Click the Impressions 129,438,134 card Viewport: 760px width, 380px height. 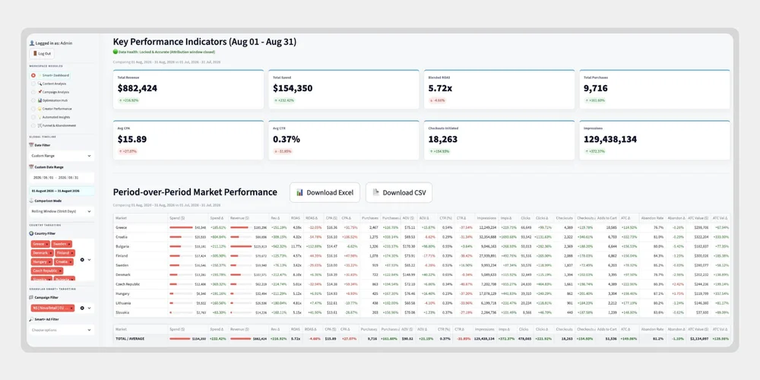[655, 140]
